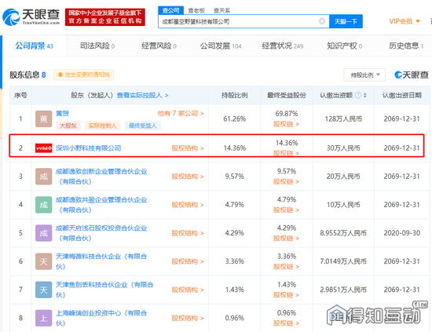Expand 他有7家公司 for Huang He

[x=181, y=113]
